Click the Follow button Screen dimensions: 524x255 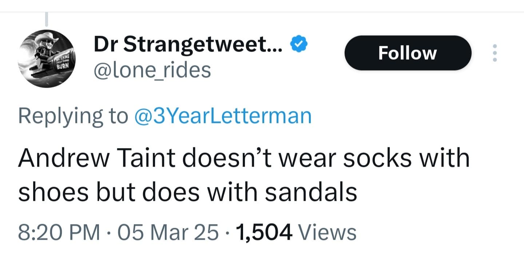(x=407, y=52)
